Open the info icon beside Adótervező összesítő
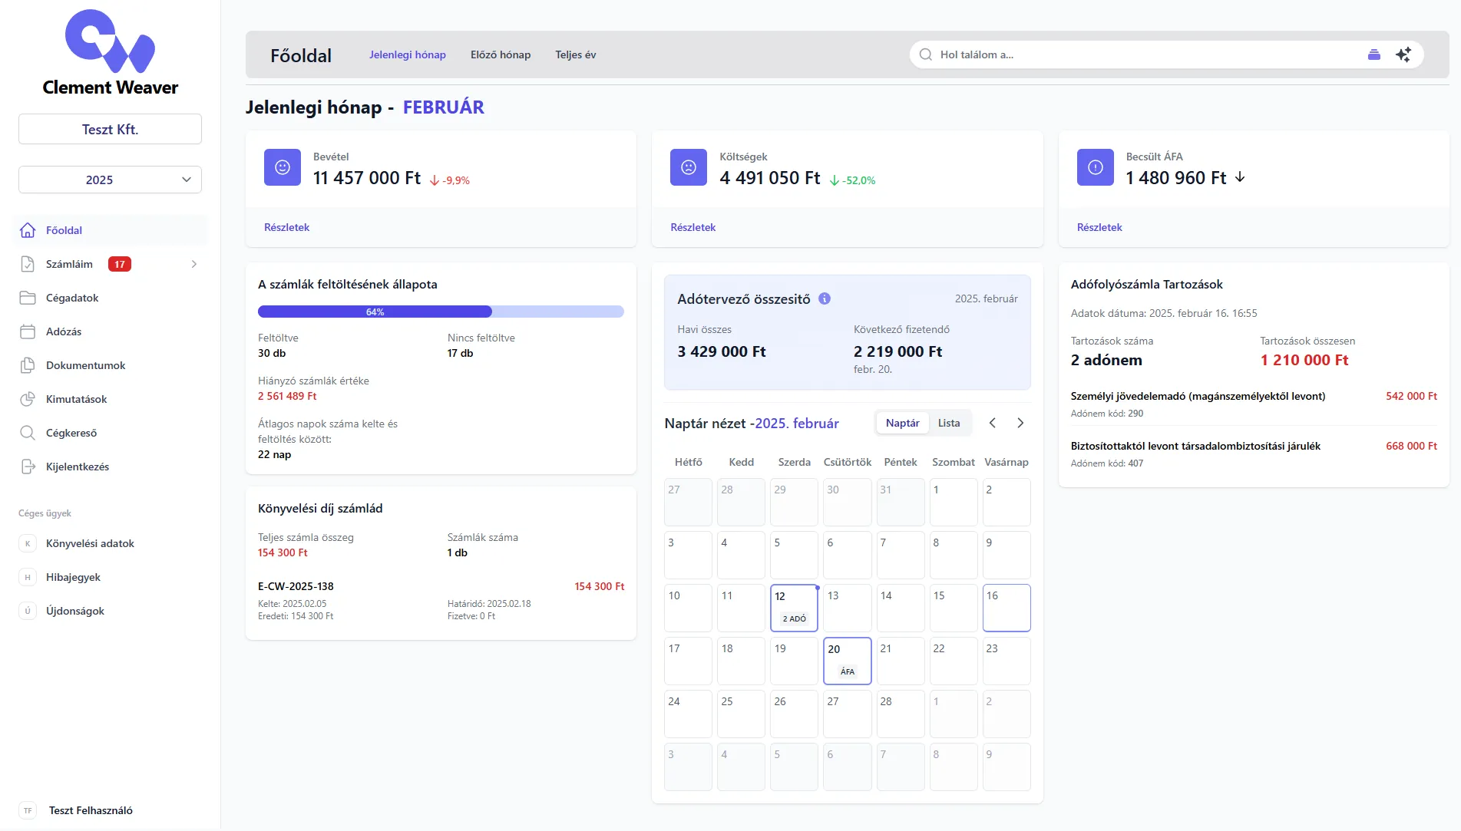Image resolution: width=1461 pixels, height=831 pixels. coord(825,298)
